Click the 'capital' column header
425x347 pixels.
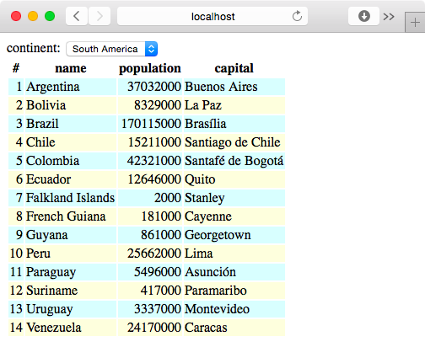234,68
